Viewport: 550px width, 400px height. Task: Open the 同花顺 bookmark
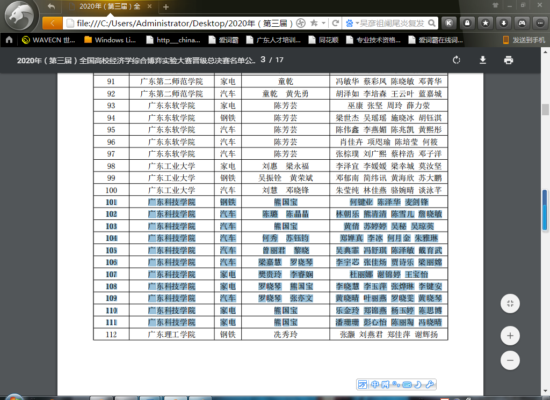tap(324, 40)
